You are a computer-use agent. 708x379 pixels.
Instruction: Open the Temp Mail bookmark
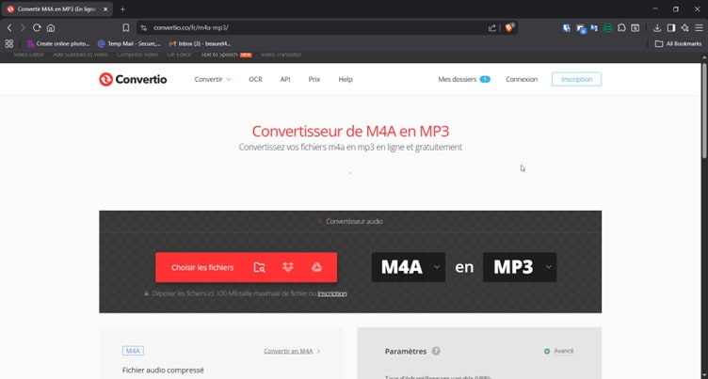(x=129, y=44)
